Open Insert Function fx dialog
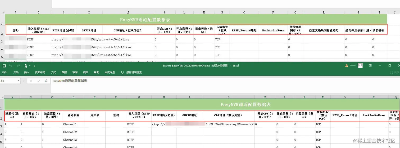Image resolution: width=400 pixels, height=148 pixels. coord(46,81)
